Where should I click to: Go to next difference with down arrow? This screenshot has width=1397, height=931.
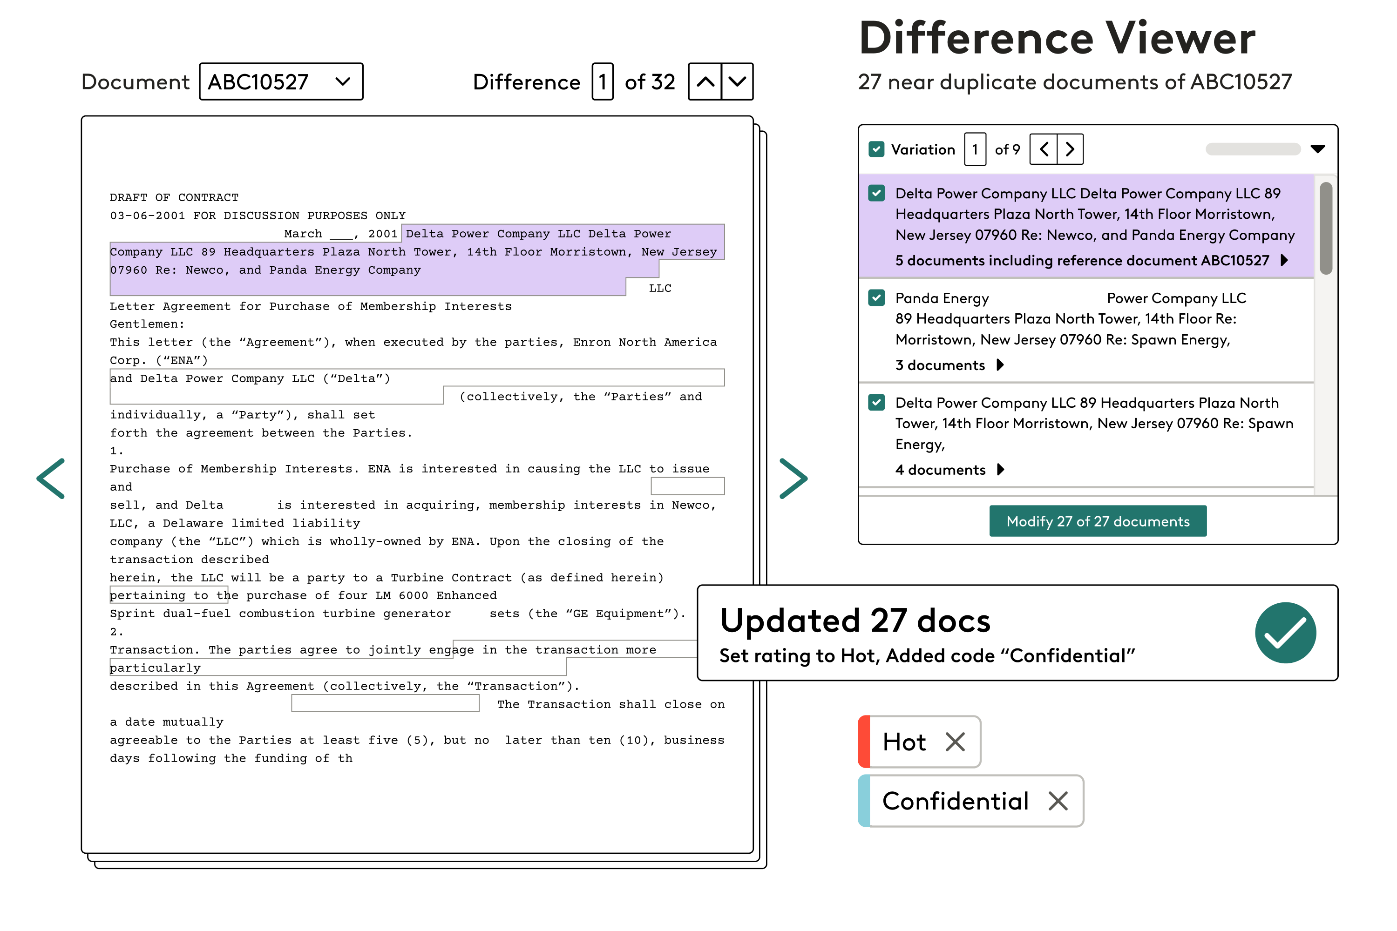pyautogui.click(x=737, y=81)
